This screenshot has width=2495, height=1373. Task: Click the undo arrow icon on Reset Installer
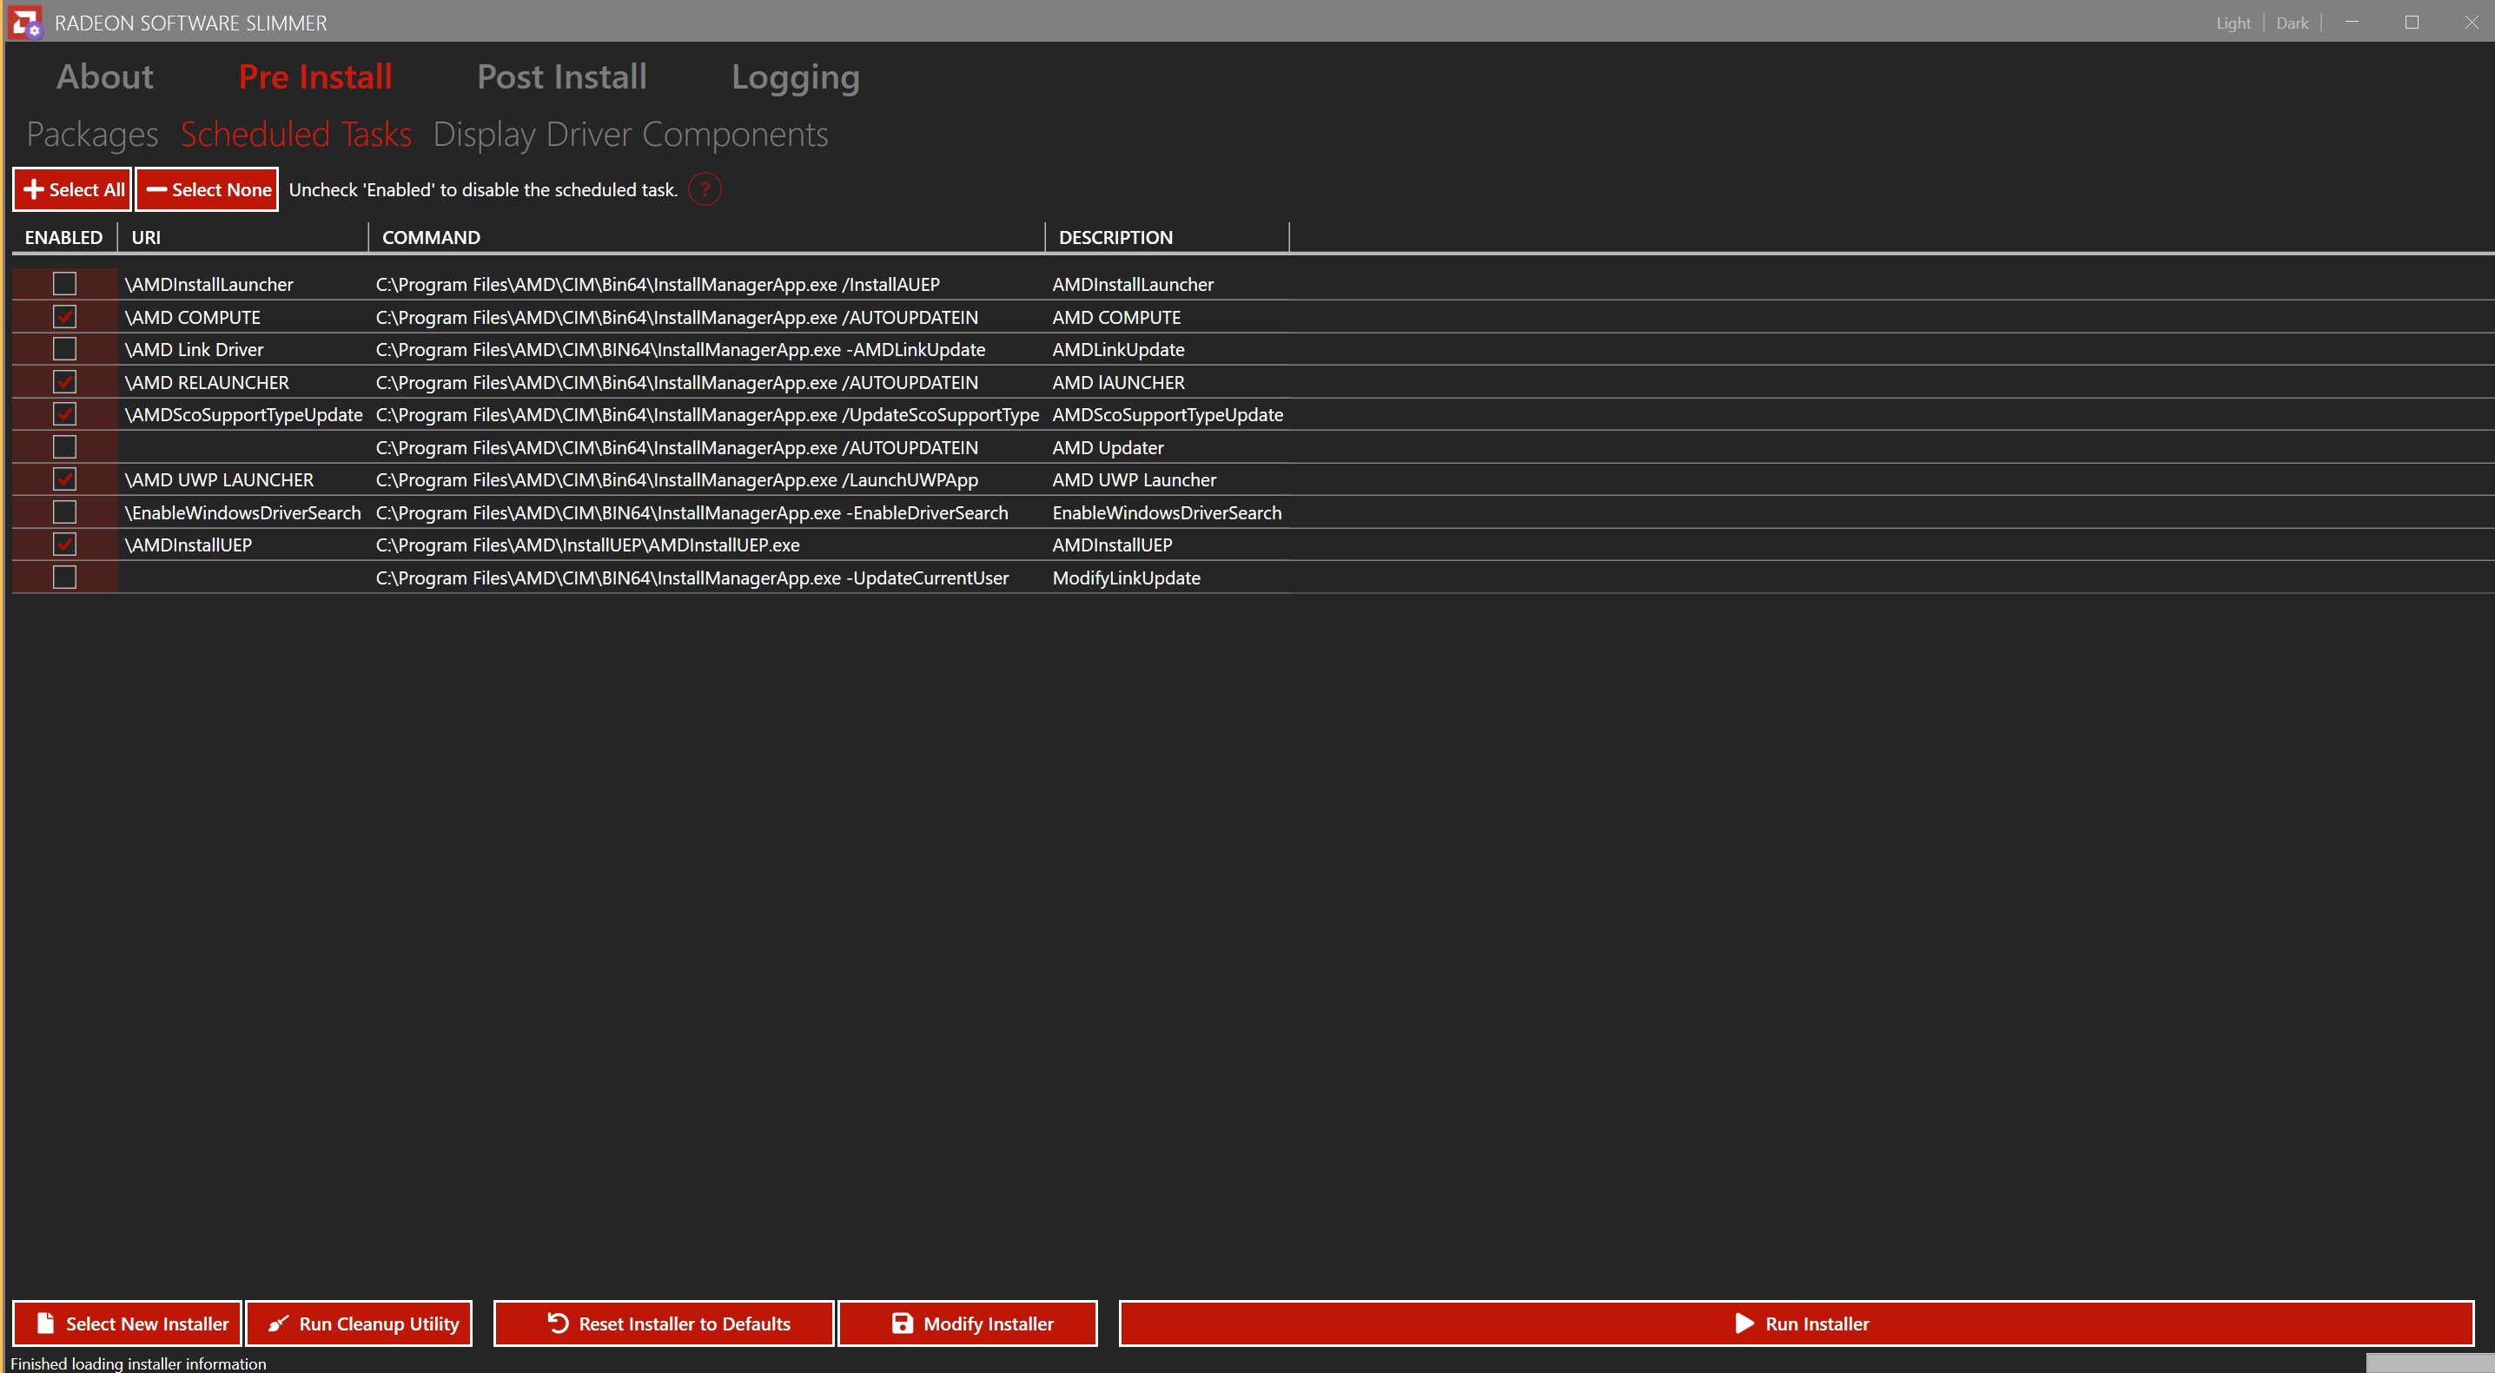(x=558, y=1323)
